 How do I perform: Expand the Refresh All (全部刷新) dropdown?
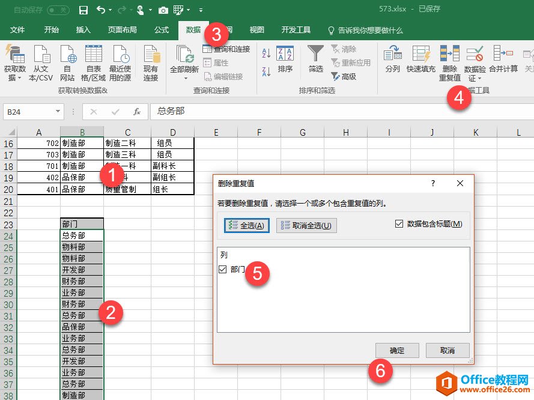(184, 78)
